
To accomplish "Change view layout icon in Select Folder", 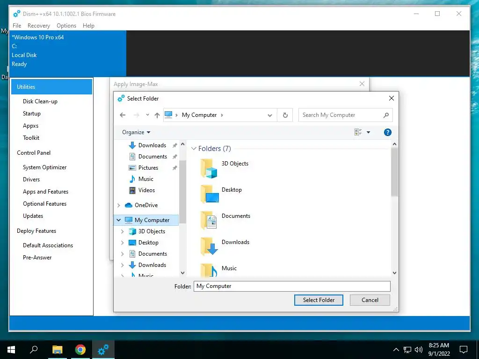I will [x=358, y=132].
